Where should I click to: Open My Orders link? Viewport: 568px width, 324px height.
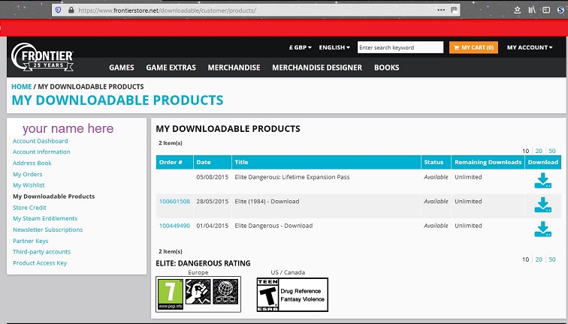tap(28, 174)
